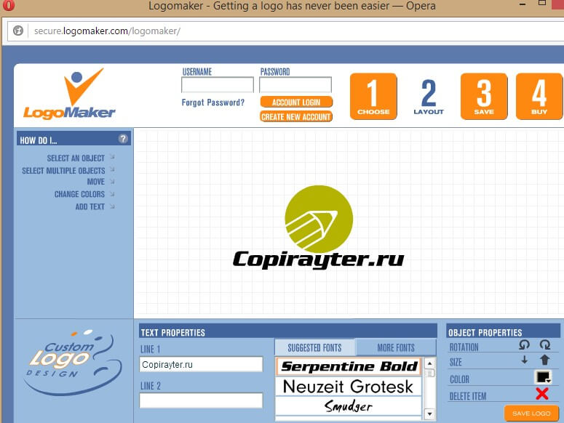Go to step 2 Layout

(429, 97)
